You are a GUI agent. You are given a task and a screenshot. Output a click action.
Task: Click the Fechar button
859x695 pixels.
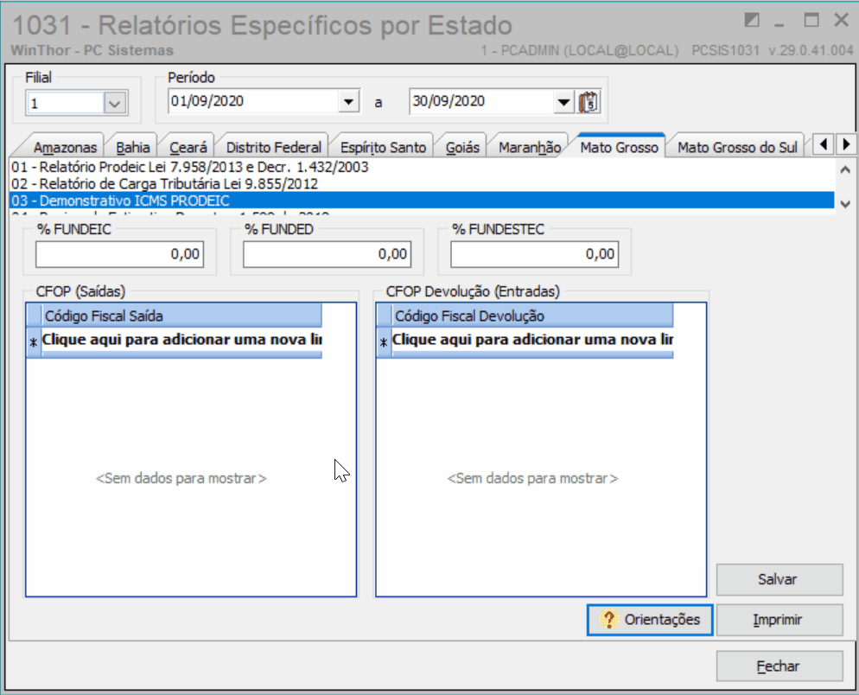click(779, 666)
